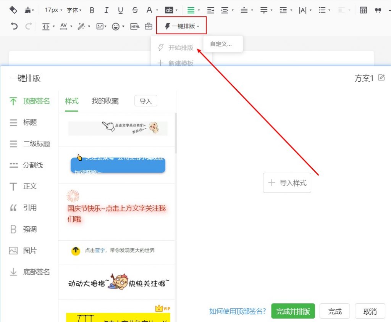Click the 取消 button
The image size is (391, 322).
(x=370, y=311)
